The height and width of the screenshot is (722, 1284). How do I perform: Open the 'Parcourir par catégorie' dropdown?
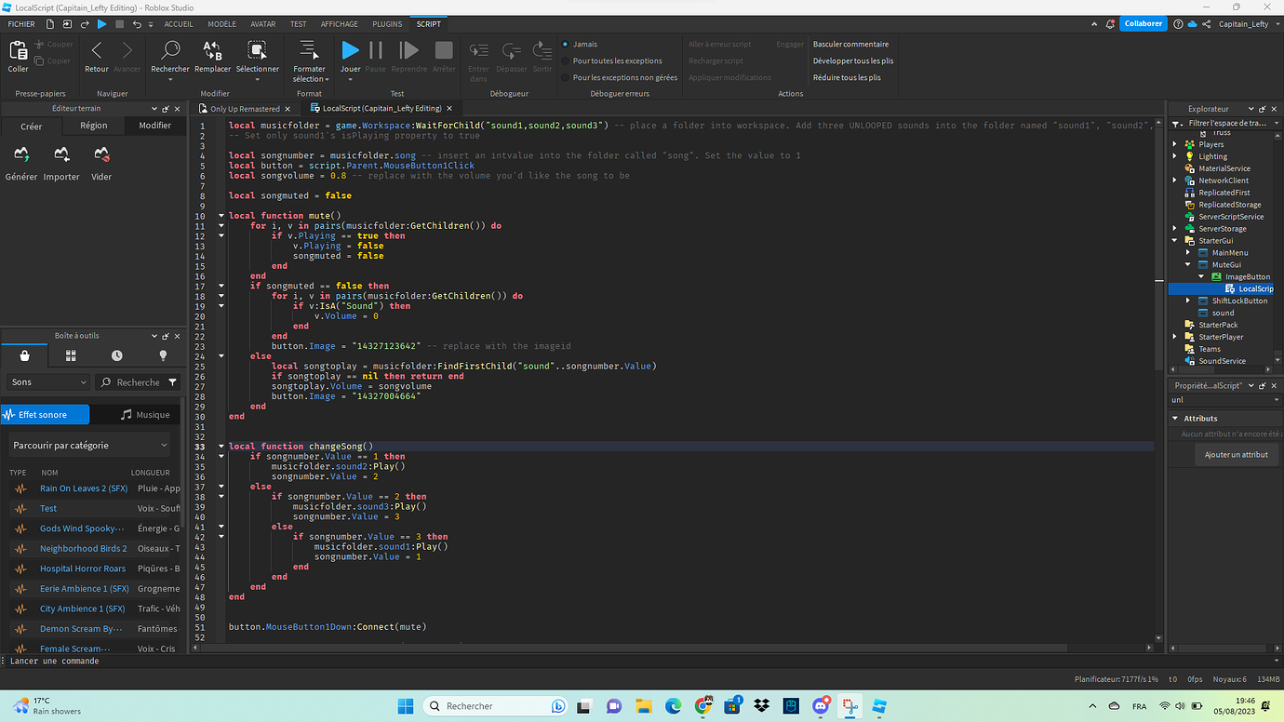(x=89, y=445)
